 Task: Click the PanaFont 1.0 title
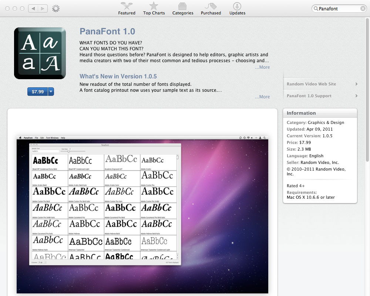[107, 31]
